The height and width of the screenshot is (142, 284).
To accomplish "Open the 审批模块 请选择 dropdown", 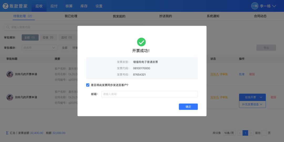I will click(39, 48).
